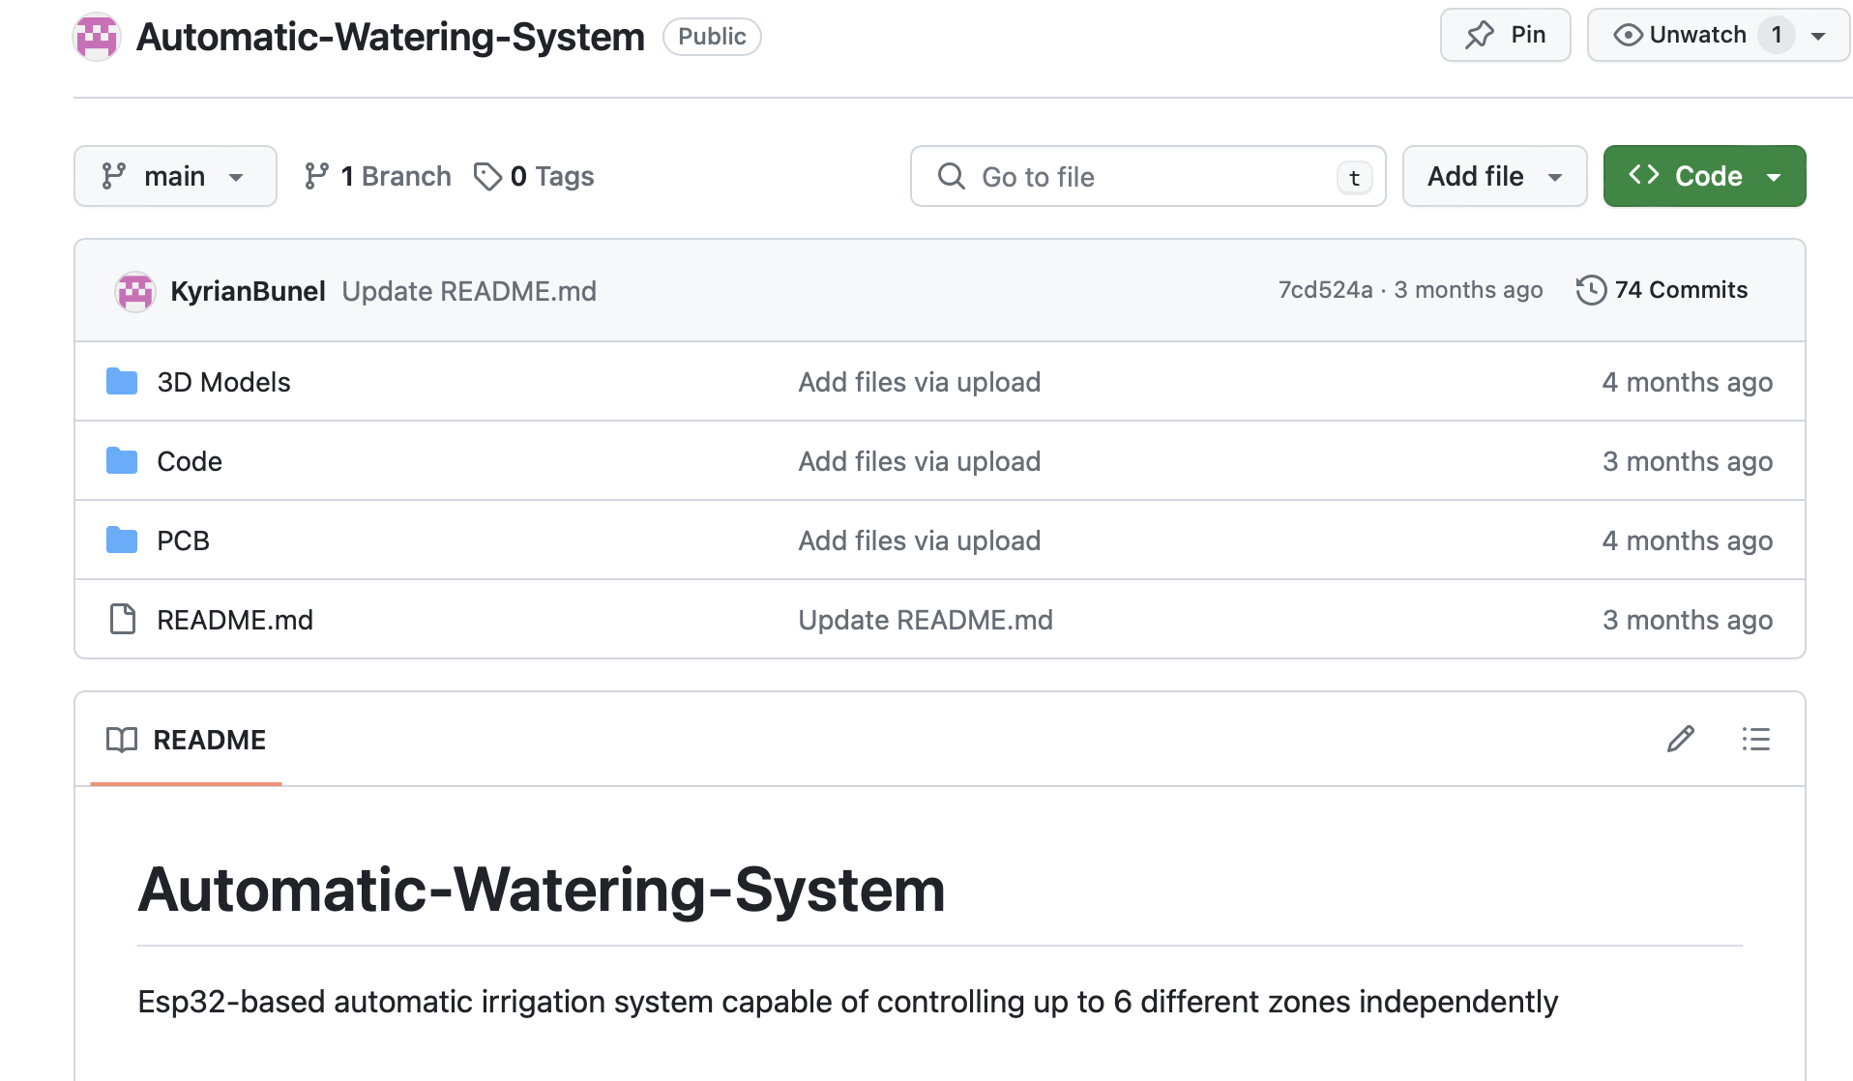Click the 3D Models folder icon
Image resolution: width=1853 pixels, height=1081 pixels.
[122, 382]
